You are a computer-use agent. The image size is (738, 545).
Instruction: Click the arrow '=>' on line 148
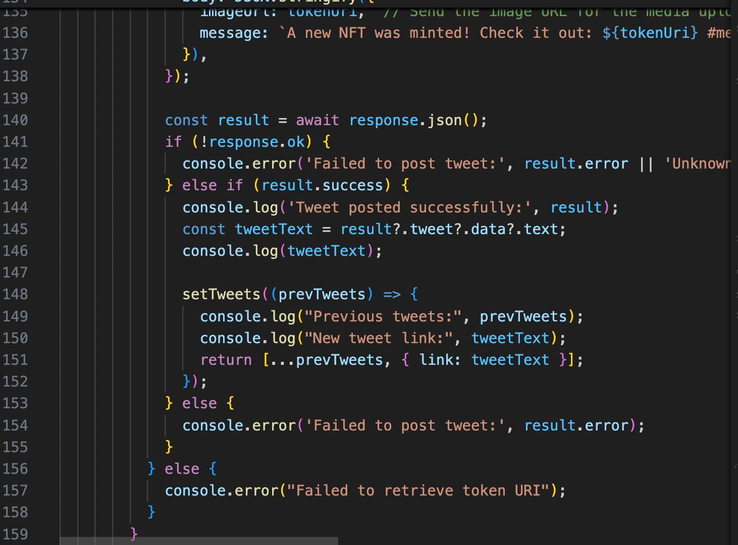(x=392, y=294)
